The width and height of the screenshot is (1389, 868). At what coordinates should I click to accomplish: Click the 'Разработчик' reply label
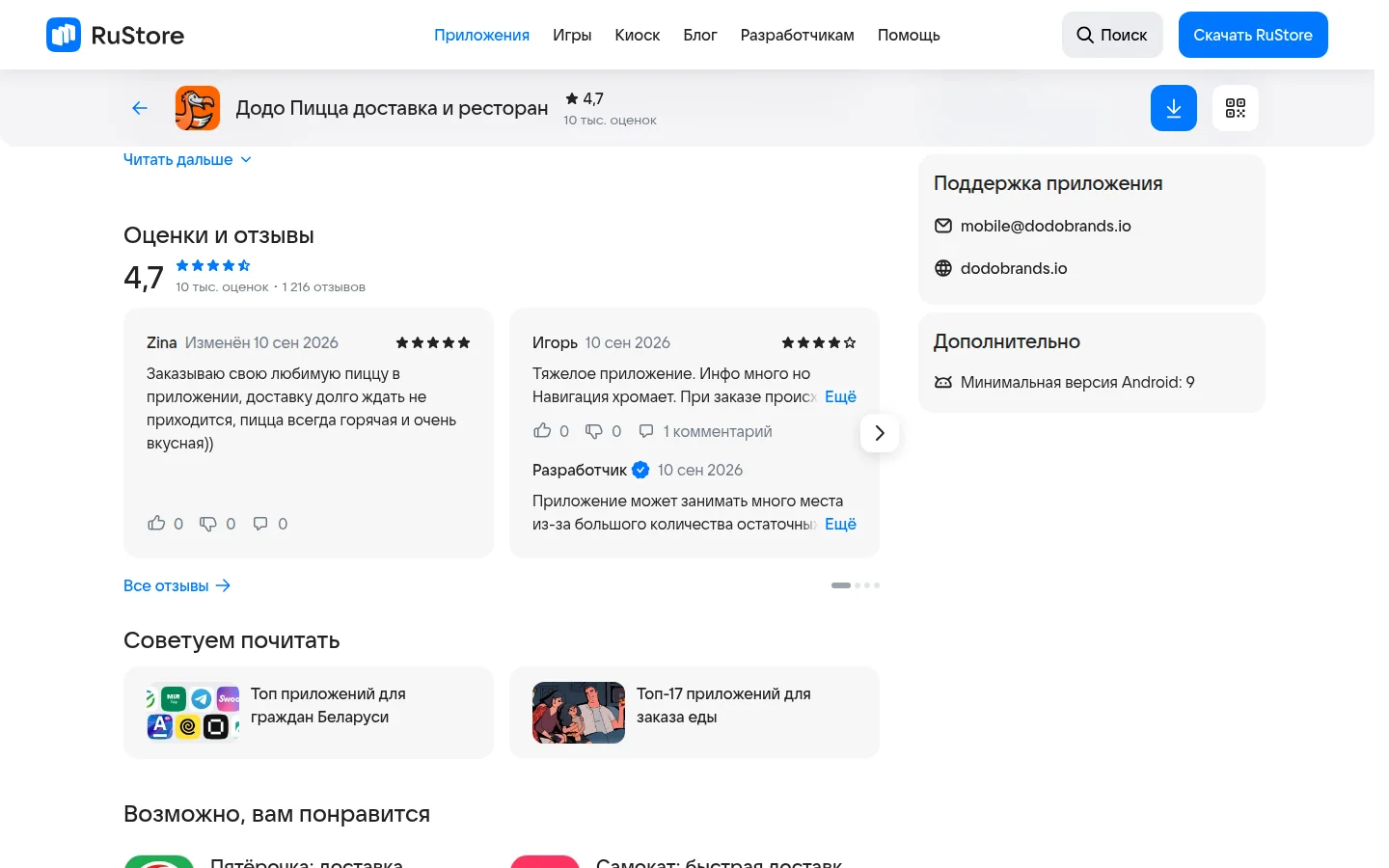click(x=580, y=470)
